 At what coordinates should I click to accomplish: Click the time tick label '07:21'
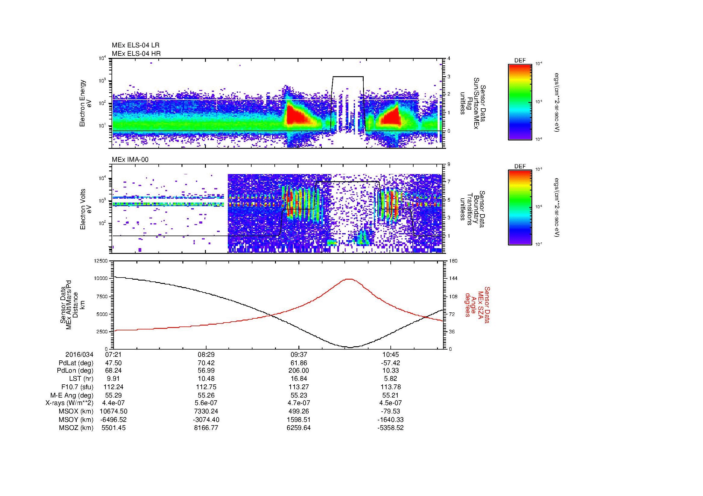click(113, 355)
